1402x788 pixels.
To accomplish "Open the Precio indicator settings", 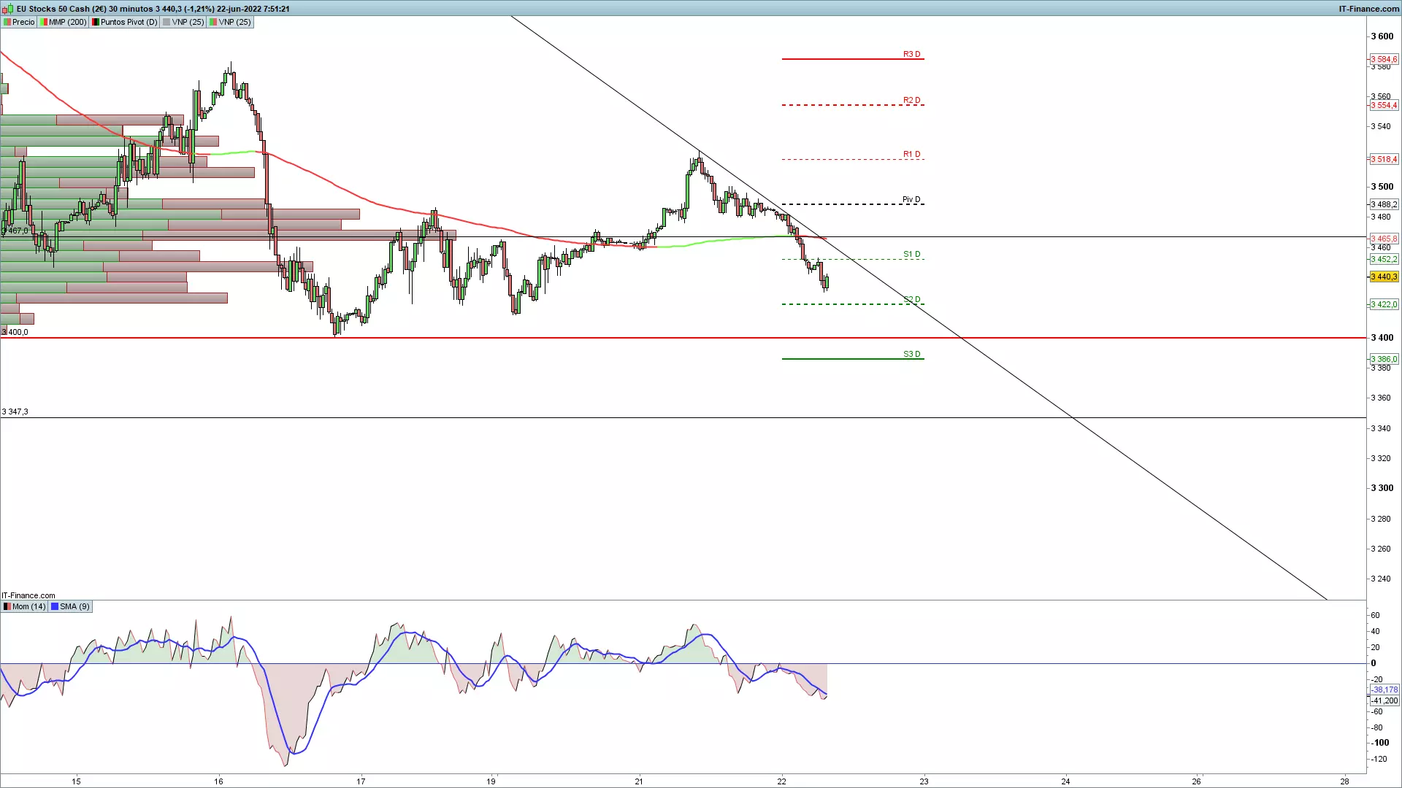I will tap(19, 22).
